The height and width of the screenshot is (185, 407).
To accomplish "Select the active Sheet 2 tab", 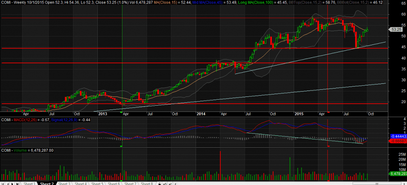I will pos(47,183).
